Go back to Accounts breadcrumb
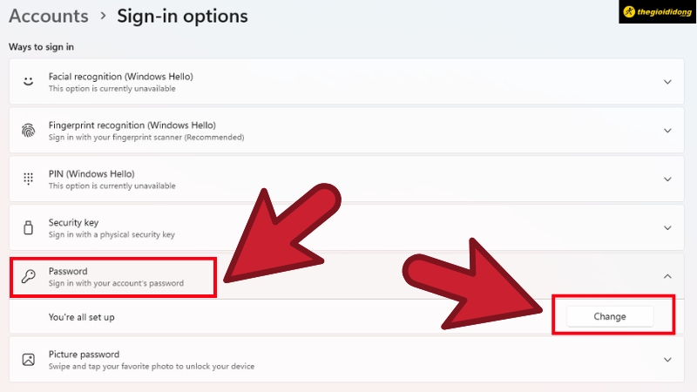 49,16
